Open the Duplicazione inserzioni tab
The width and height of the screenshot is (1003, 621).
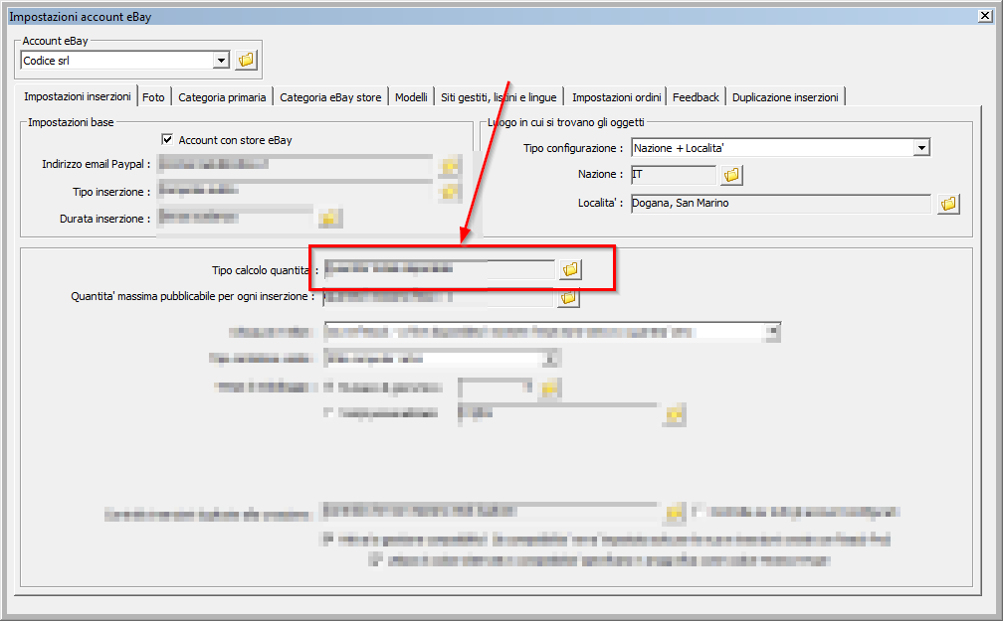pos(785,97)
